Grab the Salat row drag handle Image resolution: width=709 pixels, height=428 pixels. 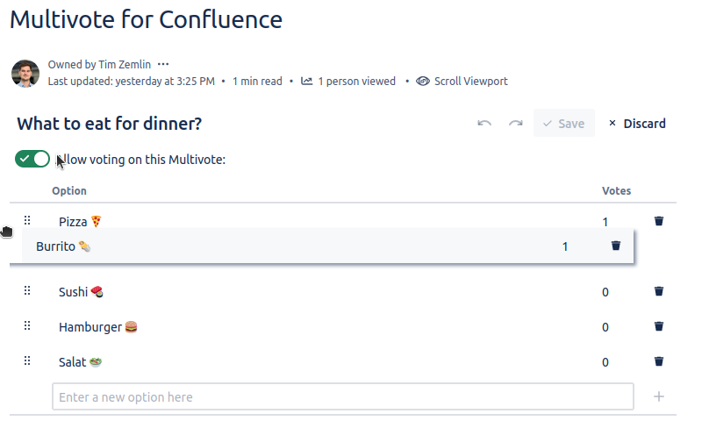27,360
